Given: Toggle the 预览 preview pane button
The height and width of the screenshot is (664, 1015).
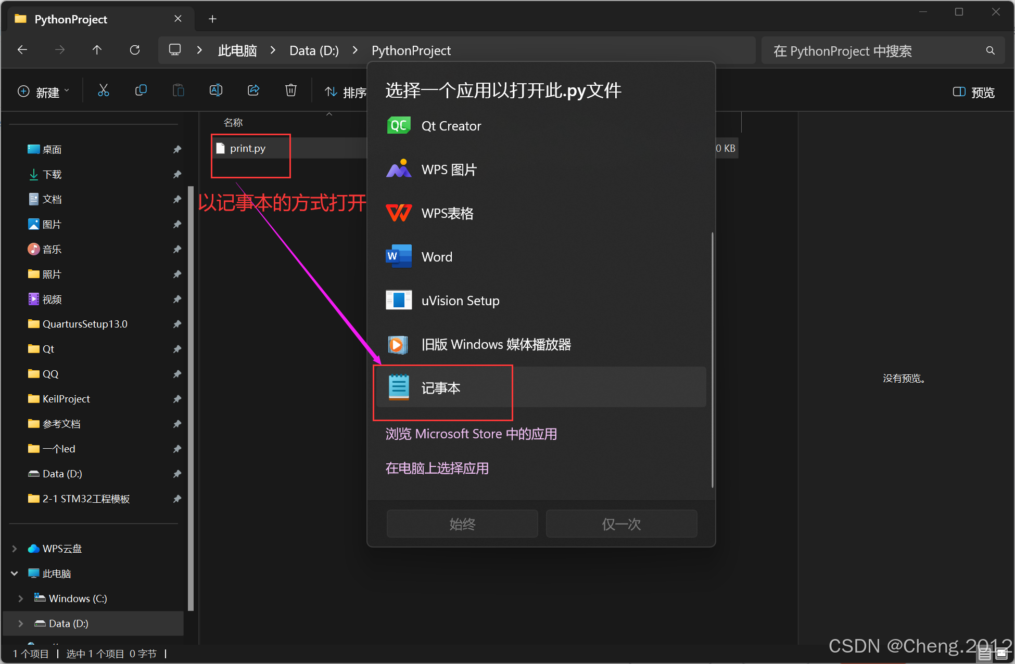Looking at the screenshot, I should click(973, 92).
